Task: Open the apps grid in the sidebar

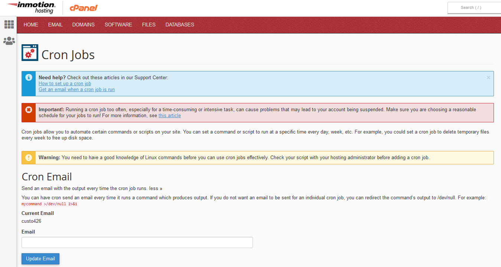Action: click(9, 25)
